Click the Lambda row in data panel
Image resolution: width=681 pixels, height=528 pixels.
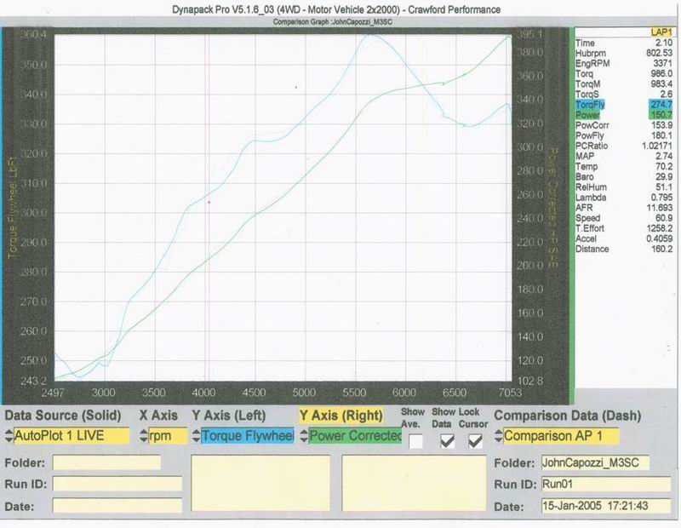click(624, 198)
